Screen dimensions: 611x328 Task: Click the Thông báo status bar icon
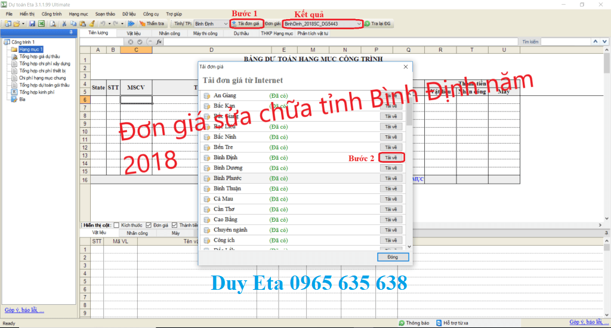(402, 323)
